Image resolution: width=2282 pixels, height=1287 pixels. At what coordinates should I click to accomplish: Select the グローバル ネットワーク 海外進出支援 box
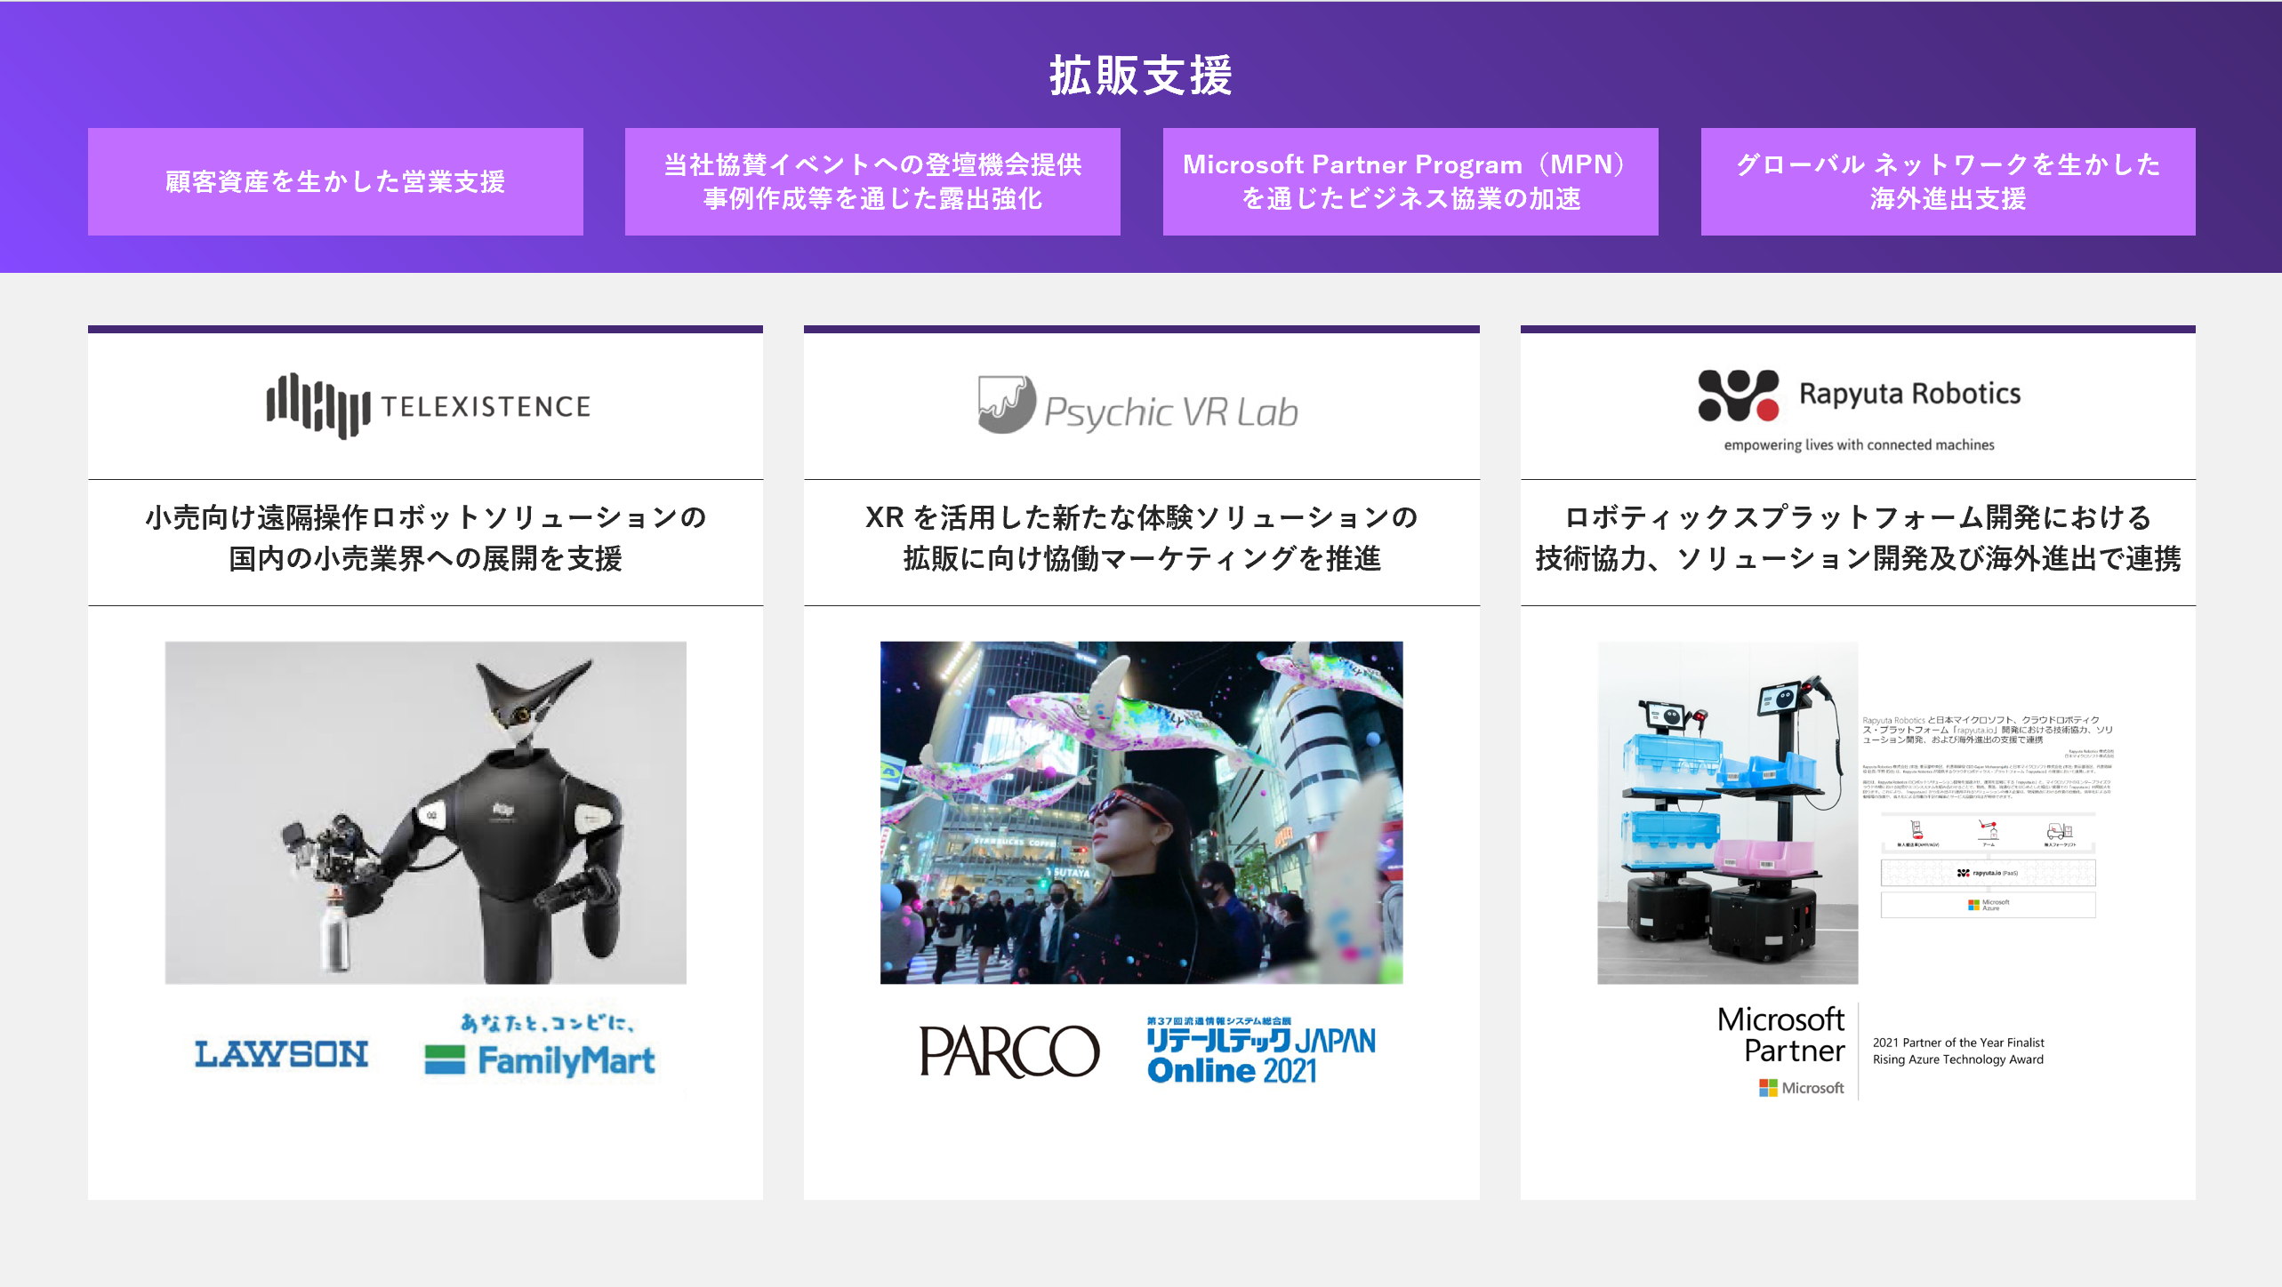coord(1948,181)
